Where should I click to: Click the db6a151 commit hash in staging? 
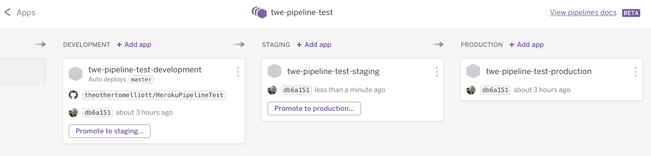296,90
